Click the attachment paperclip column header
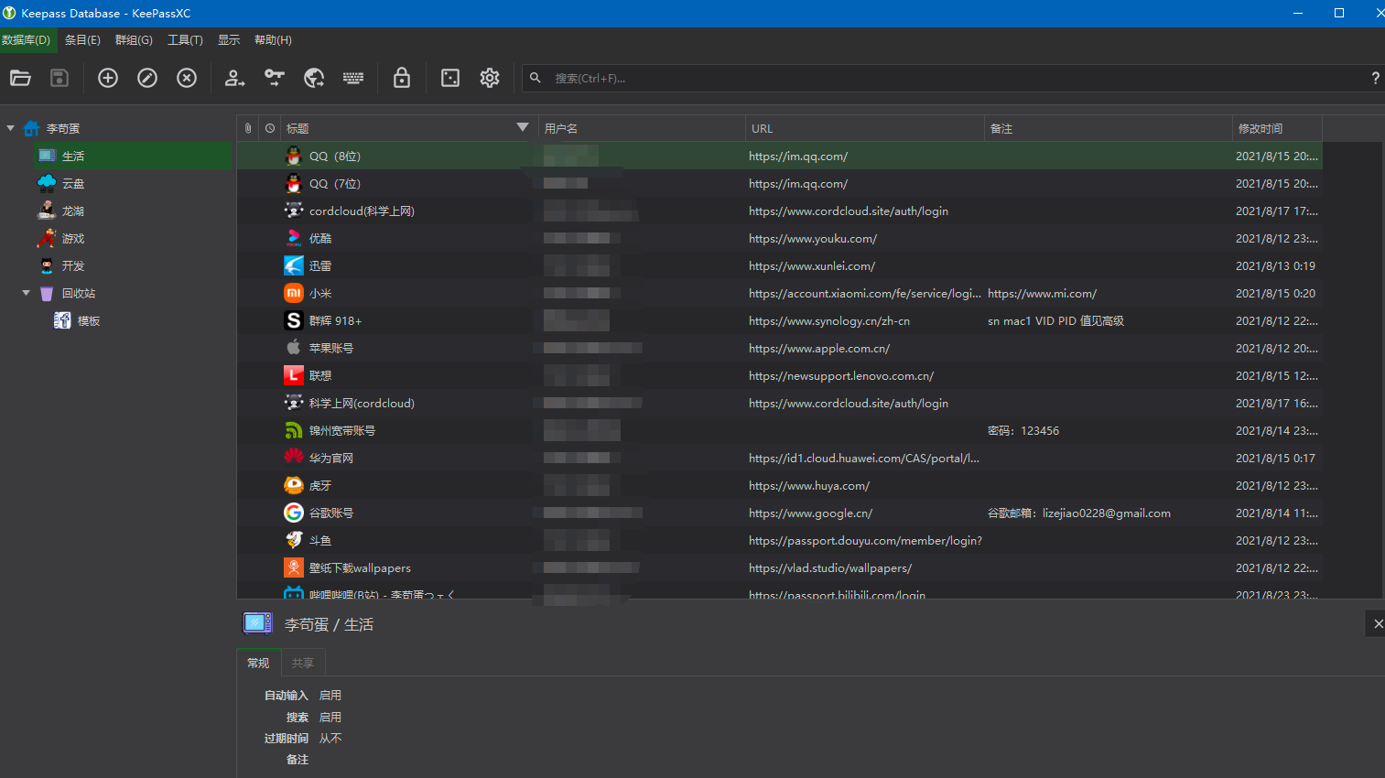The height and width of the screenshot is (778, 1385). coord(248,128)
